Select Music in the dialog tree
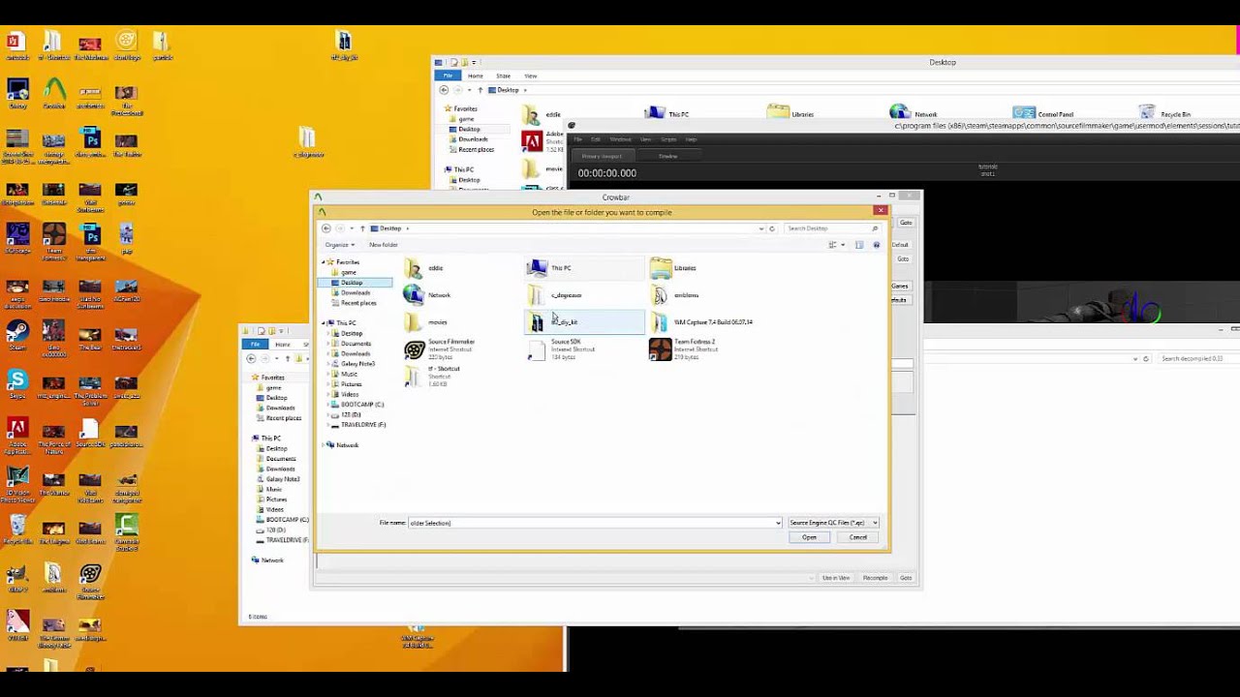This screenshot has height=697, width=1240. click(x=346, y=374)
